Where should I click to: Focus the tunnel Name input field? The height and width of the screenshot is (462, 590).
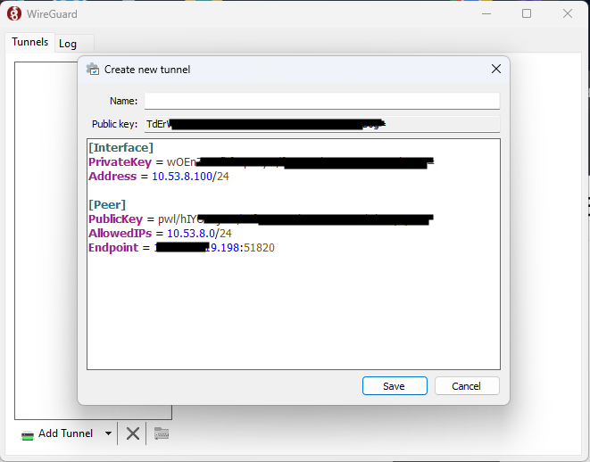[322, 101]
